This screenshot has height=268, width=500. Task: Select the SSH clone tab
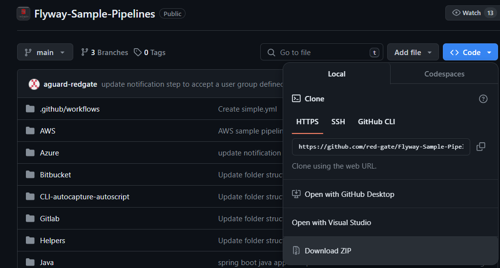[x=338, y=122]
